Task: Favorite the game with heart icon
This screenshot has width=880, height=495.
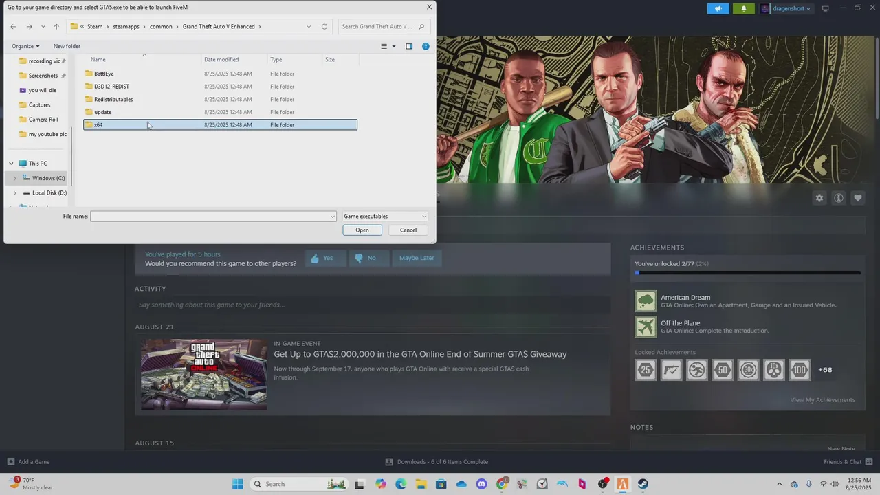Action: (858, 198)
